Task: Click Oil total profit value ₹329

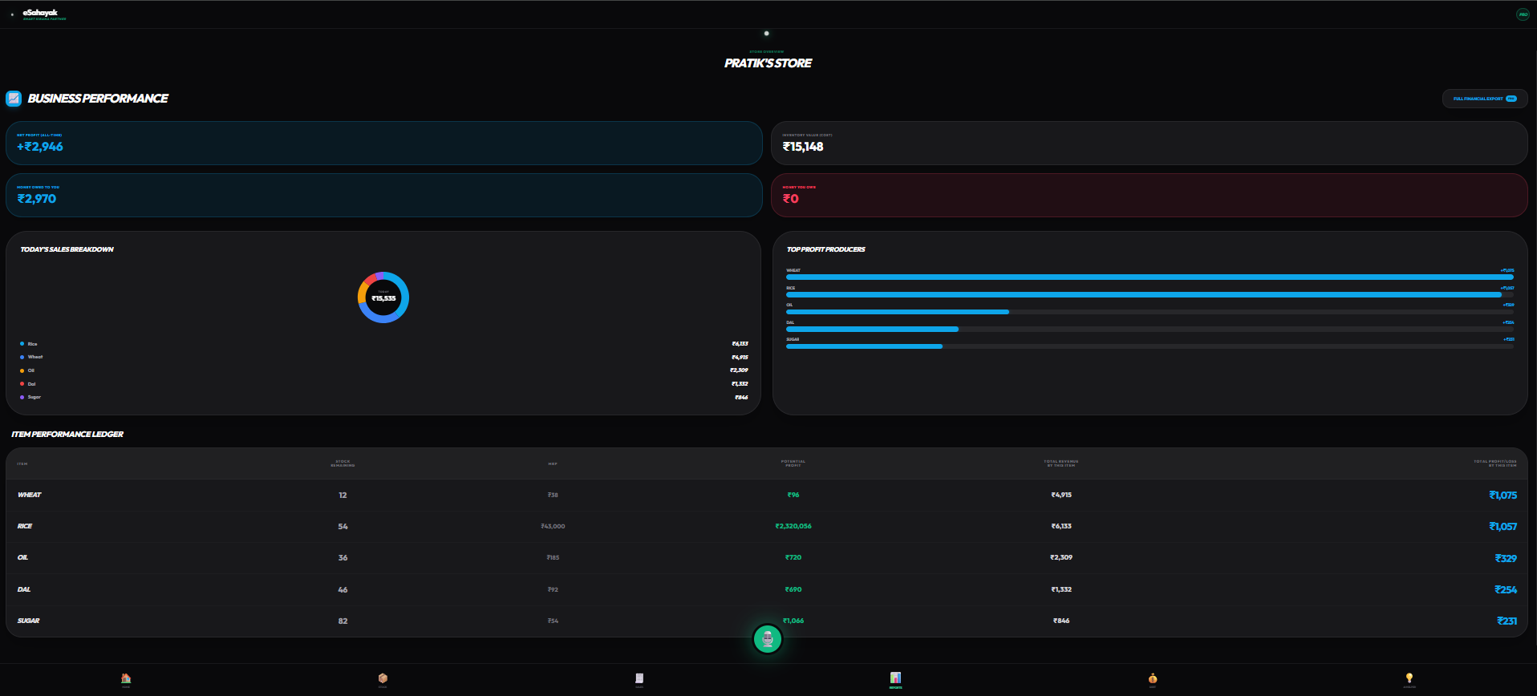Action: 1506,558
